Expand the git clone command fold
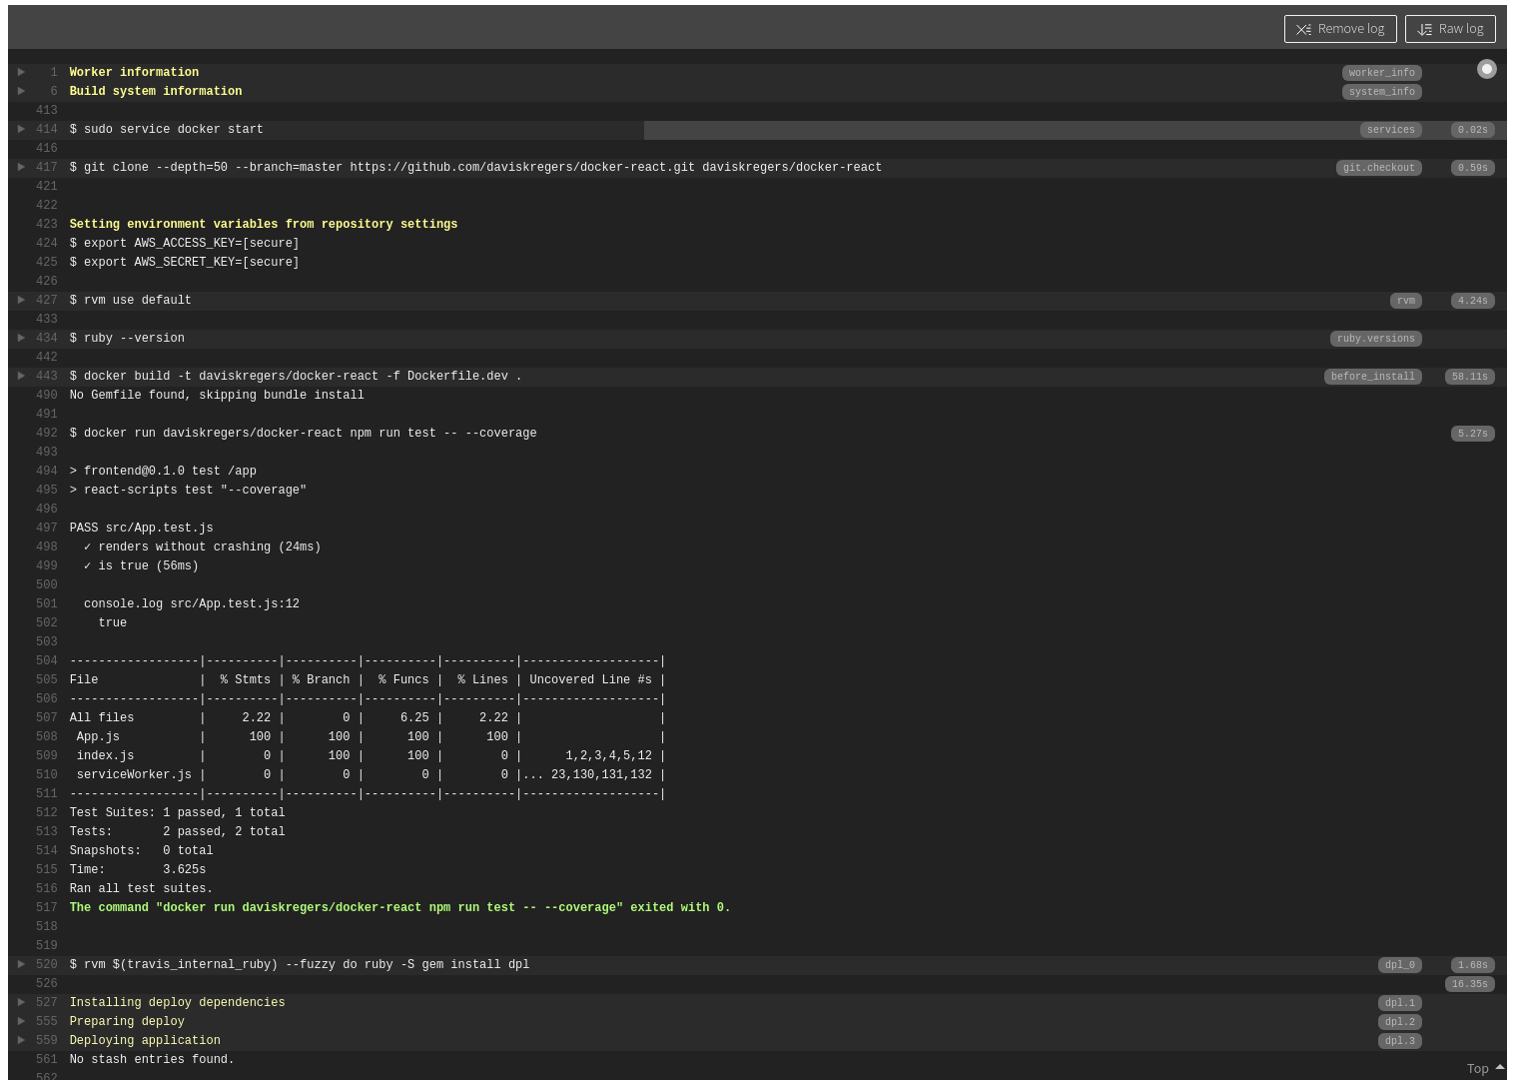The image size is (1516, 1080). tap(21, 167)
